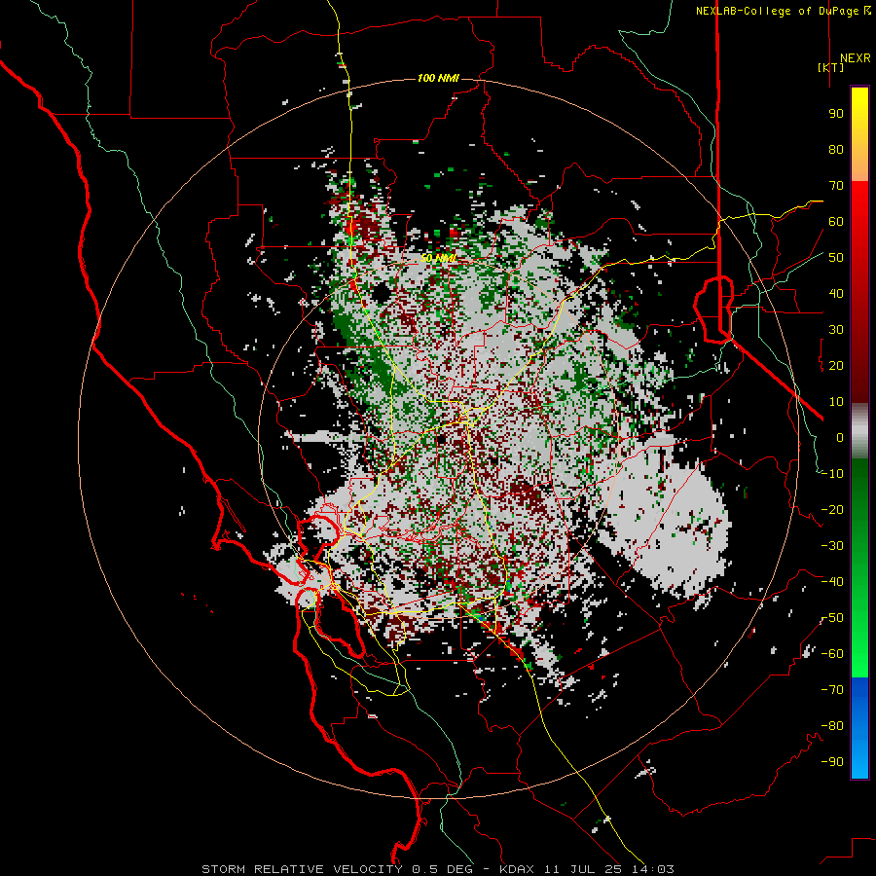Select the -10 value on velocity scale
The width and height of the screenshot is (876, 876).
(832, 474)
